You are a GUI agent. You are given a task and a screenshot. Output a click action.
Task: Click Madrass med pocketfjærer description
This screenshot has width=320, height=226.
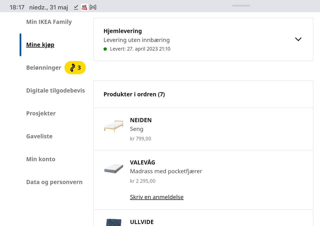pyautogui.click(x=166, y=171)
